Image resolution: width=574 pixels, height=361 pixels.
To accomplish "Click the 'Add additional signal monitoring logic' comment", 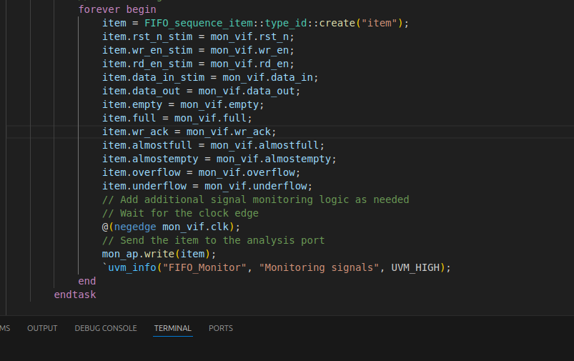I will click(255, 199).
